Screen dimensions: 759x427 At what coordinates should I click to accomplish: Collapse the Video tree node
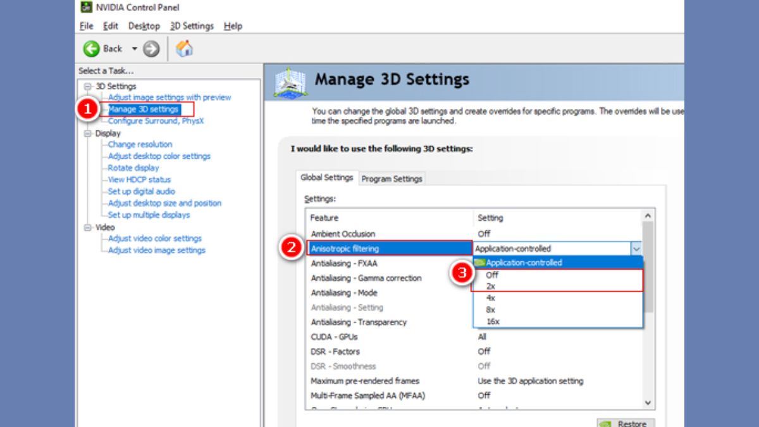tap(87, 227)
